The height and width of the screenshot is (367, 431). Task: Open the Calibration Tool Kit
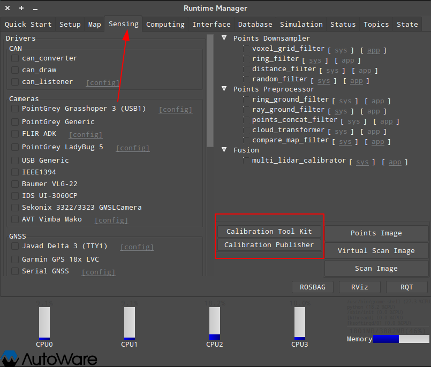[x=269, y=231]
